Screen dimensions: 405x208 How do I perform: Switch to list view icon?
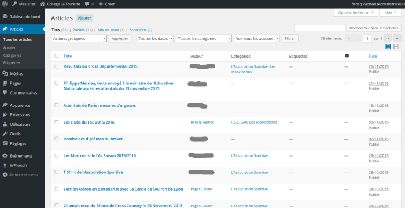388,47
